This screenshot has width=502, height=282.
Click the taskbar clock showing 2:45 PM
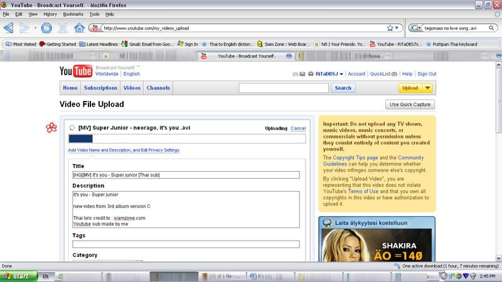pyautogui.click(x=488, y=276)
